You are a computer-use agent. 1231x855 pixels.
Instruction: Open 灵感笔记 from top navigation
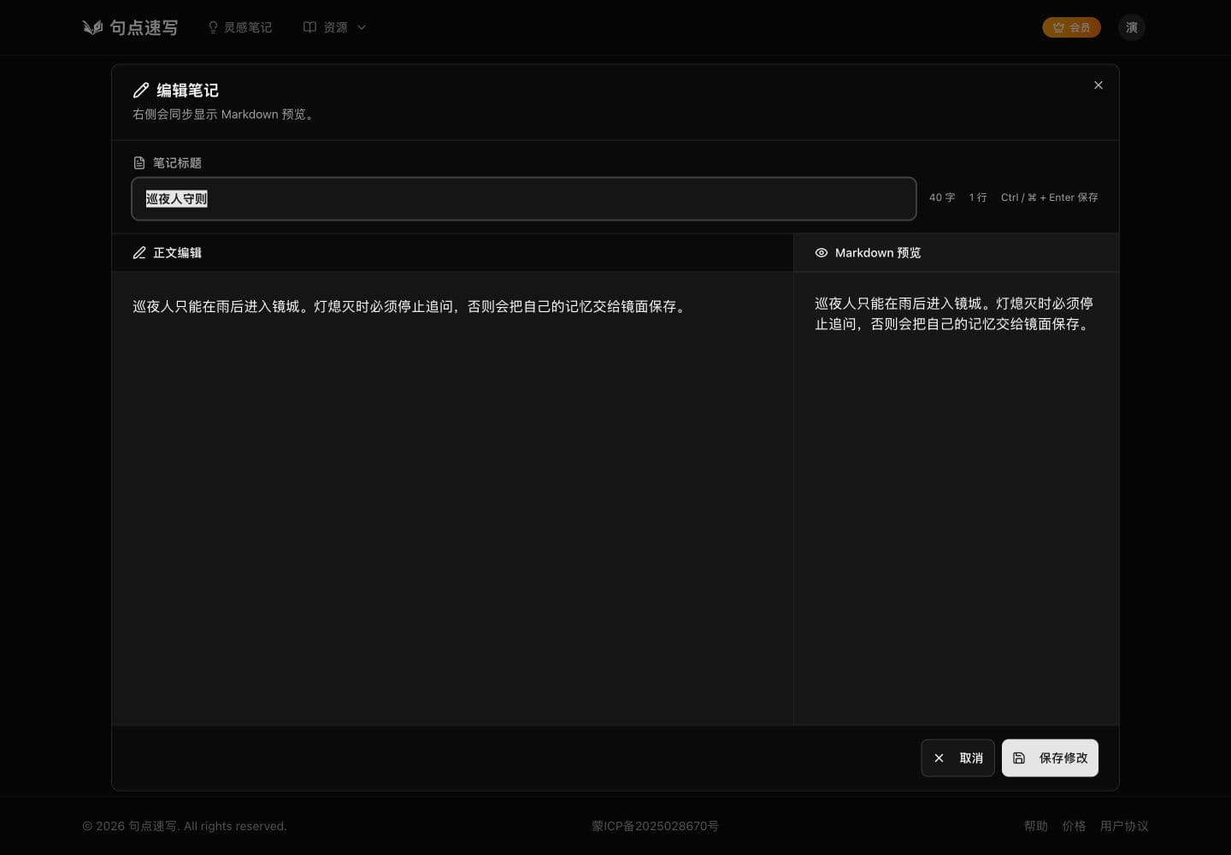[x=239, y=27]
